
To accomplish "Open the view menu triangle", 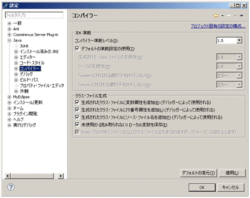I will point(241,16).
